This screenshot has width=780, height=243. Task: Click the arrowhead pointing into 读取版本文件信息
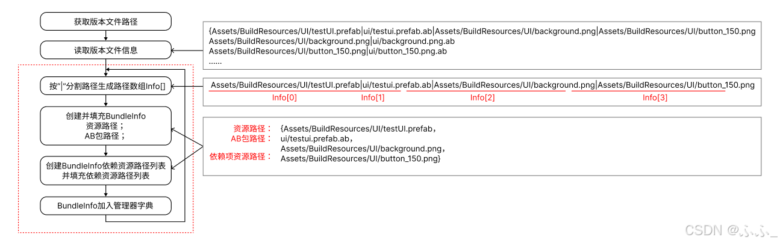coord(175,50)
